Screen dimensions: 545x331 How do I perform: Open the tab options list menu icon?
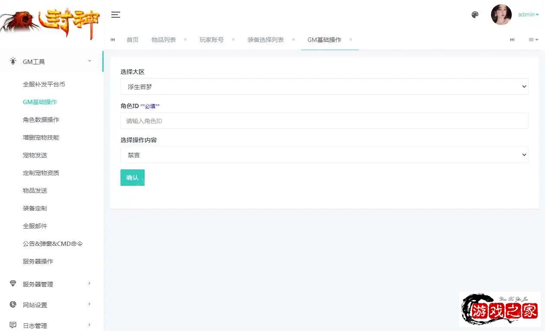click(533, 40)
